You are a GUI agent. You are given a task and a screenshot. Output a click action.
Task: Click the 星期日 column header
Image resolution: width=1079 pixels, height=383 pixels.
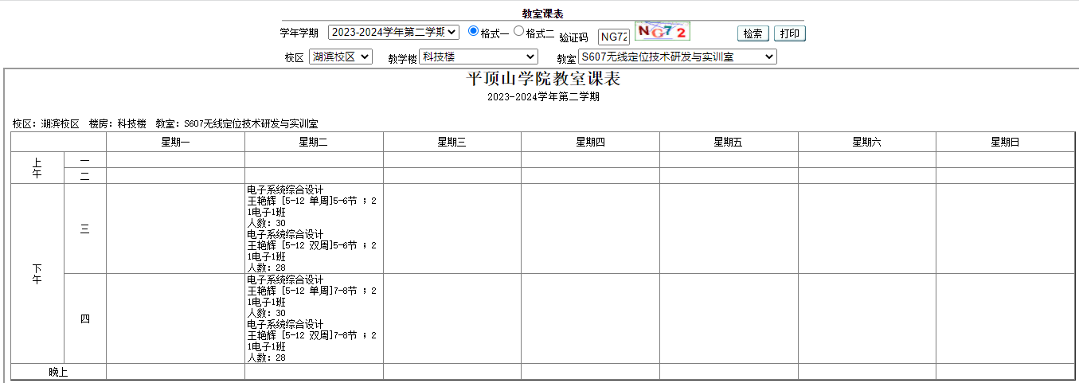1005,142
